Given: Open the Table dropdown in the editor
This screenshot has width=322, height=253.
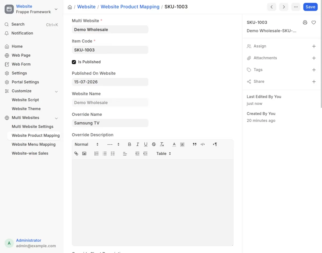Looking at the screenshot, I should tap(164, 153).
